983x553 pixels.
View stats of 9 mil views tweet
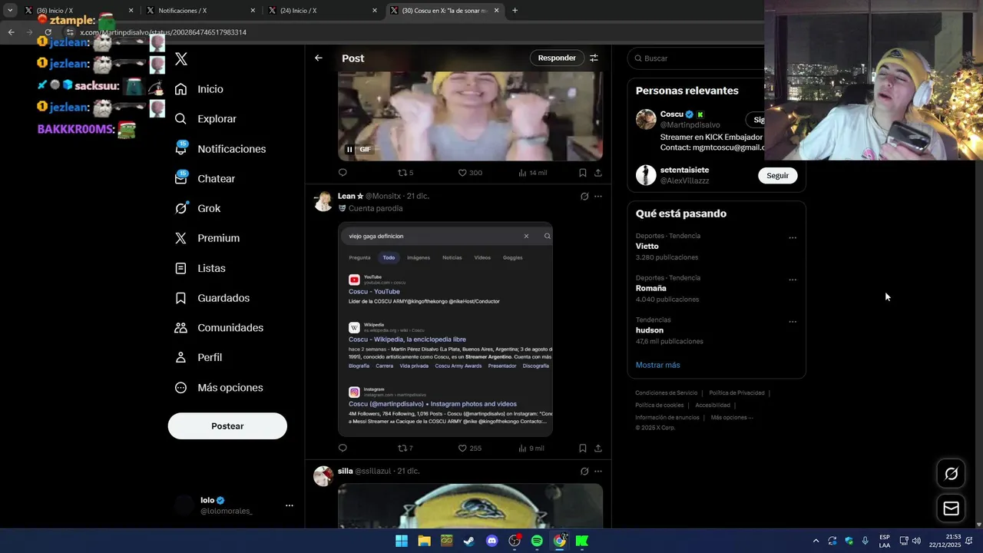tap(531, 449)
